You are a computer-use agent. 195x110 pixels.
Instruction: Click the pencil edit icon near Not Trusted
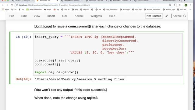tap(167, 16)
